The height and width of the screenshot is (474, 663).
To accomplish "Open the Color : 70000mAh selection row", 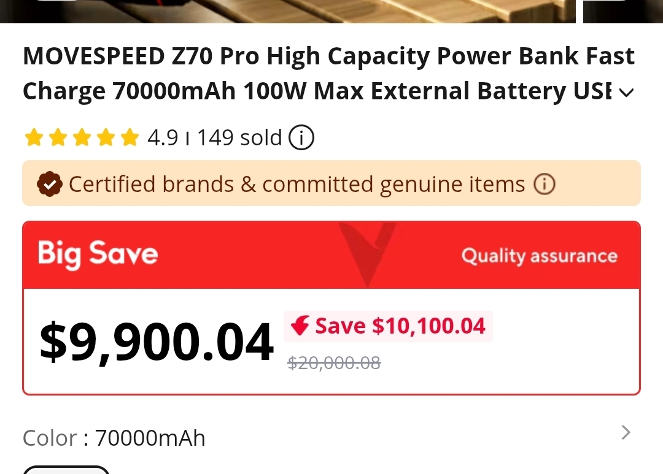I will tap(114, 438).
